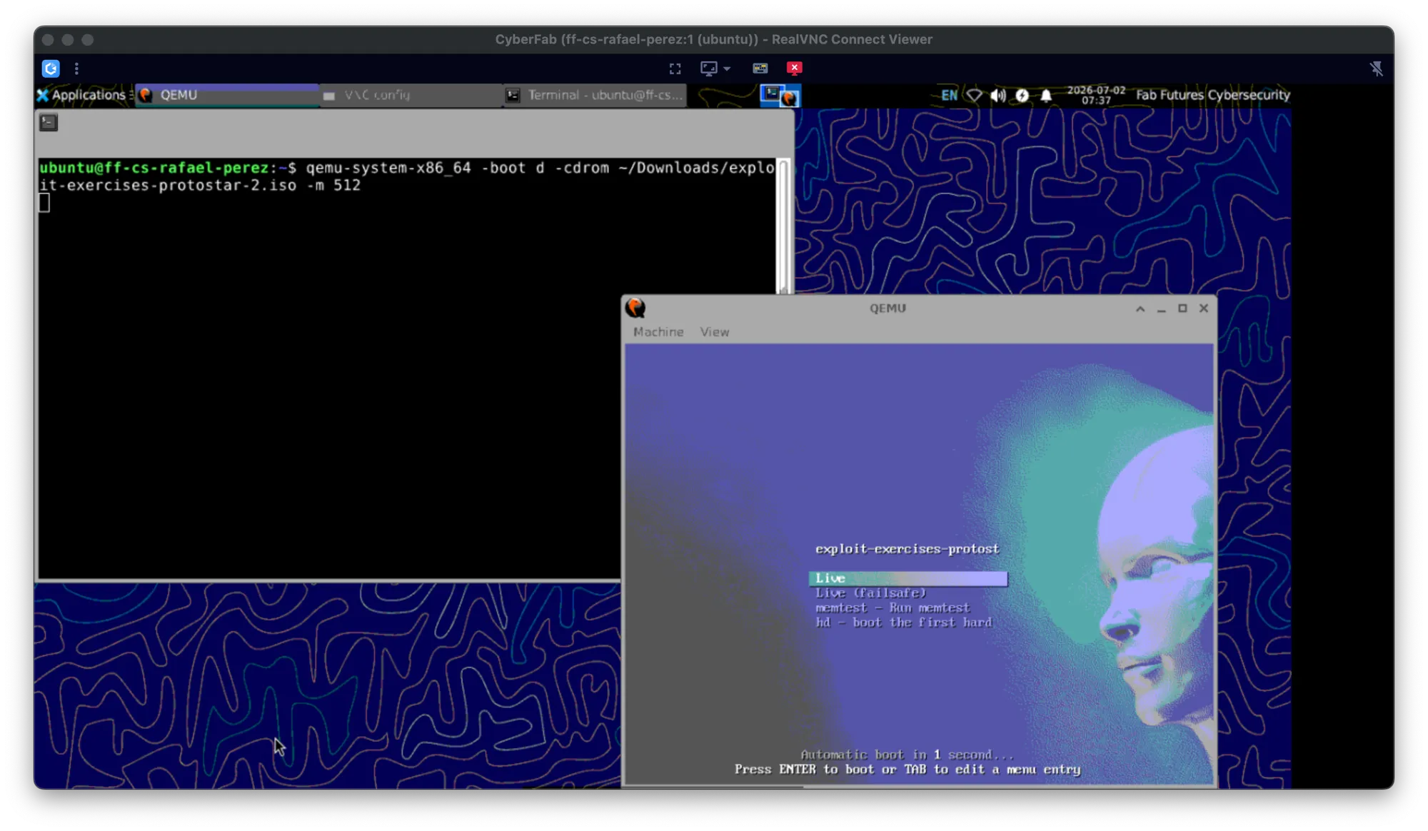Click the qemu-system-x86_64 command line text

pos(406,176)
